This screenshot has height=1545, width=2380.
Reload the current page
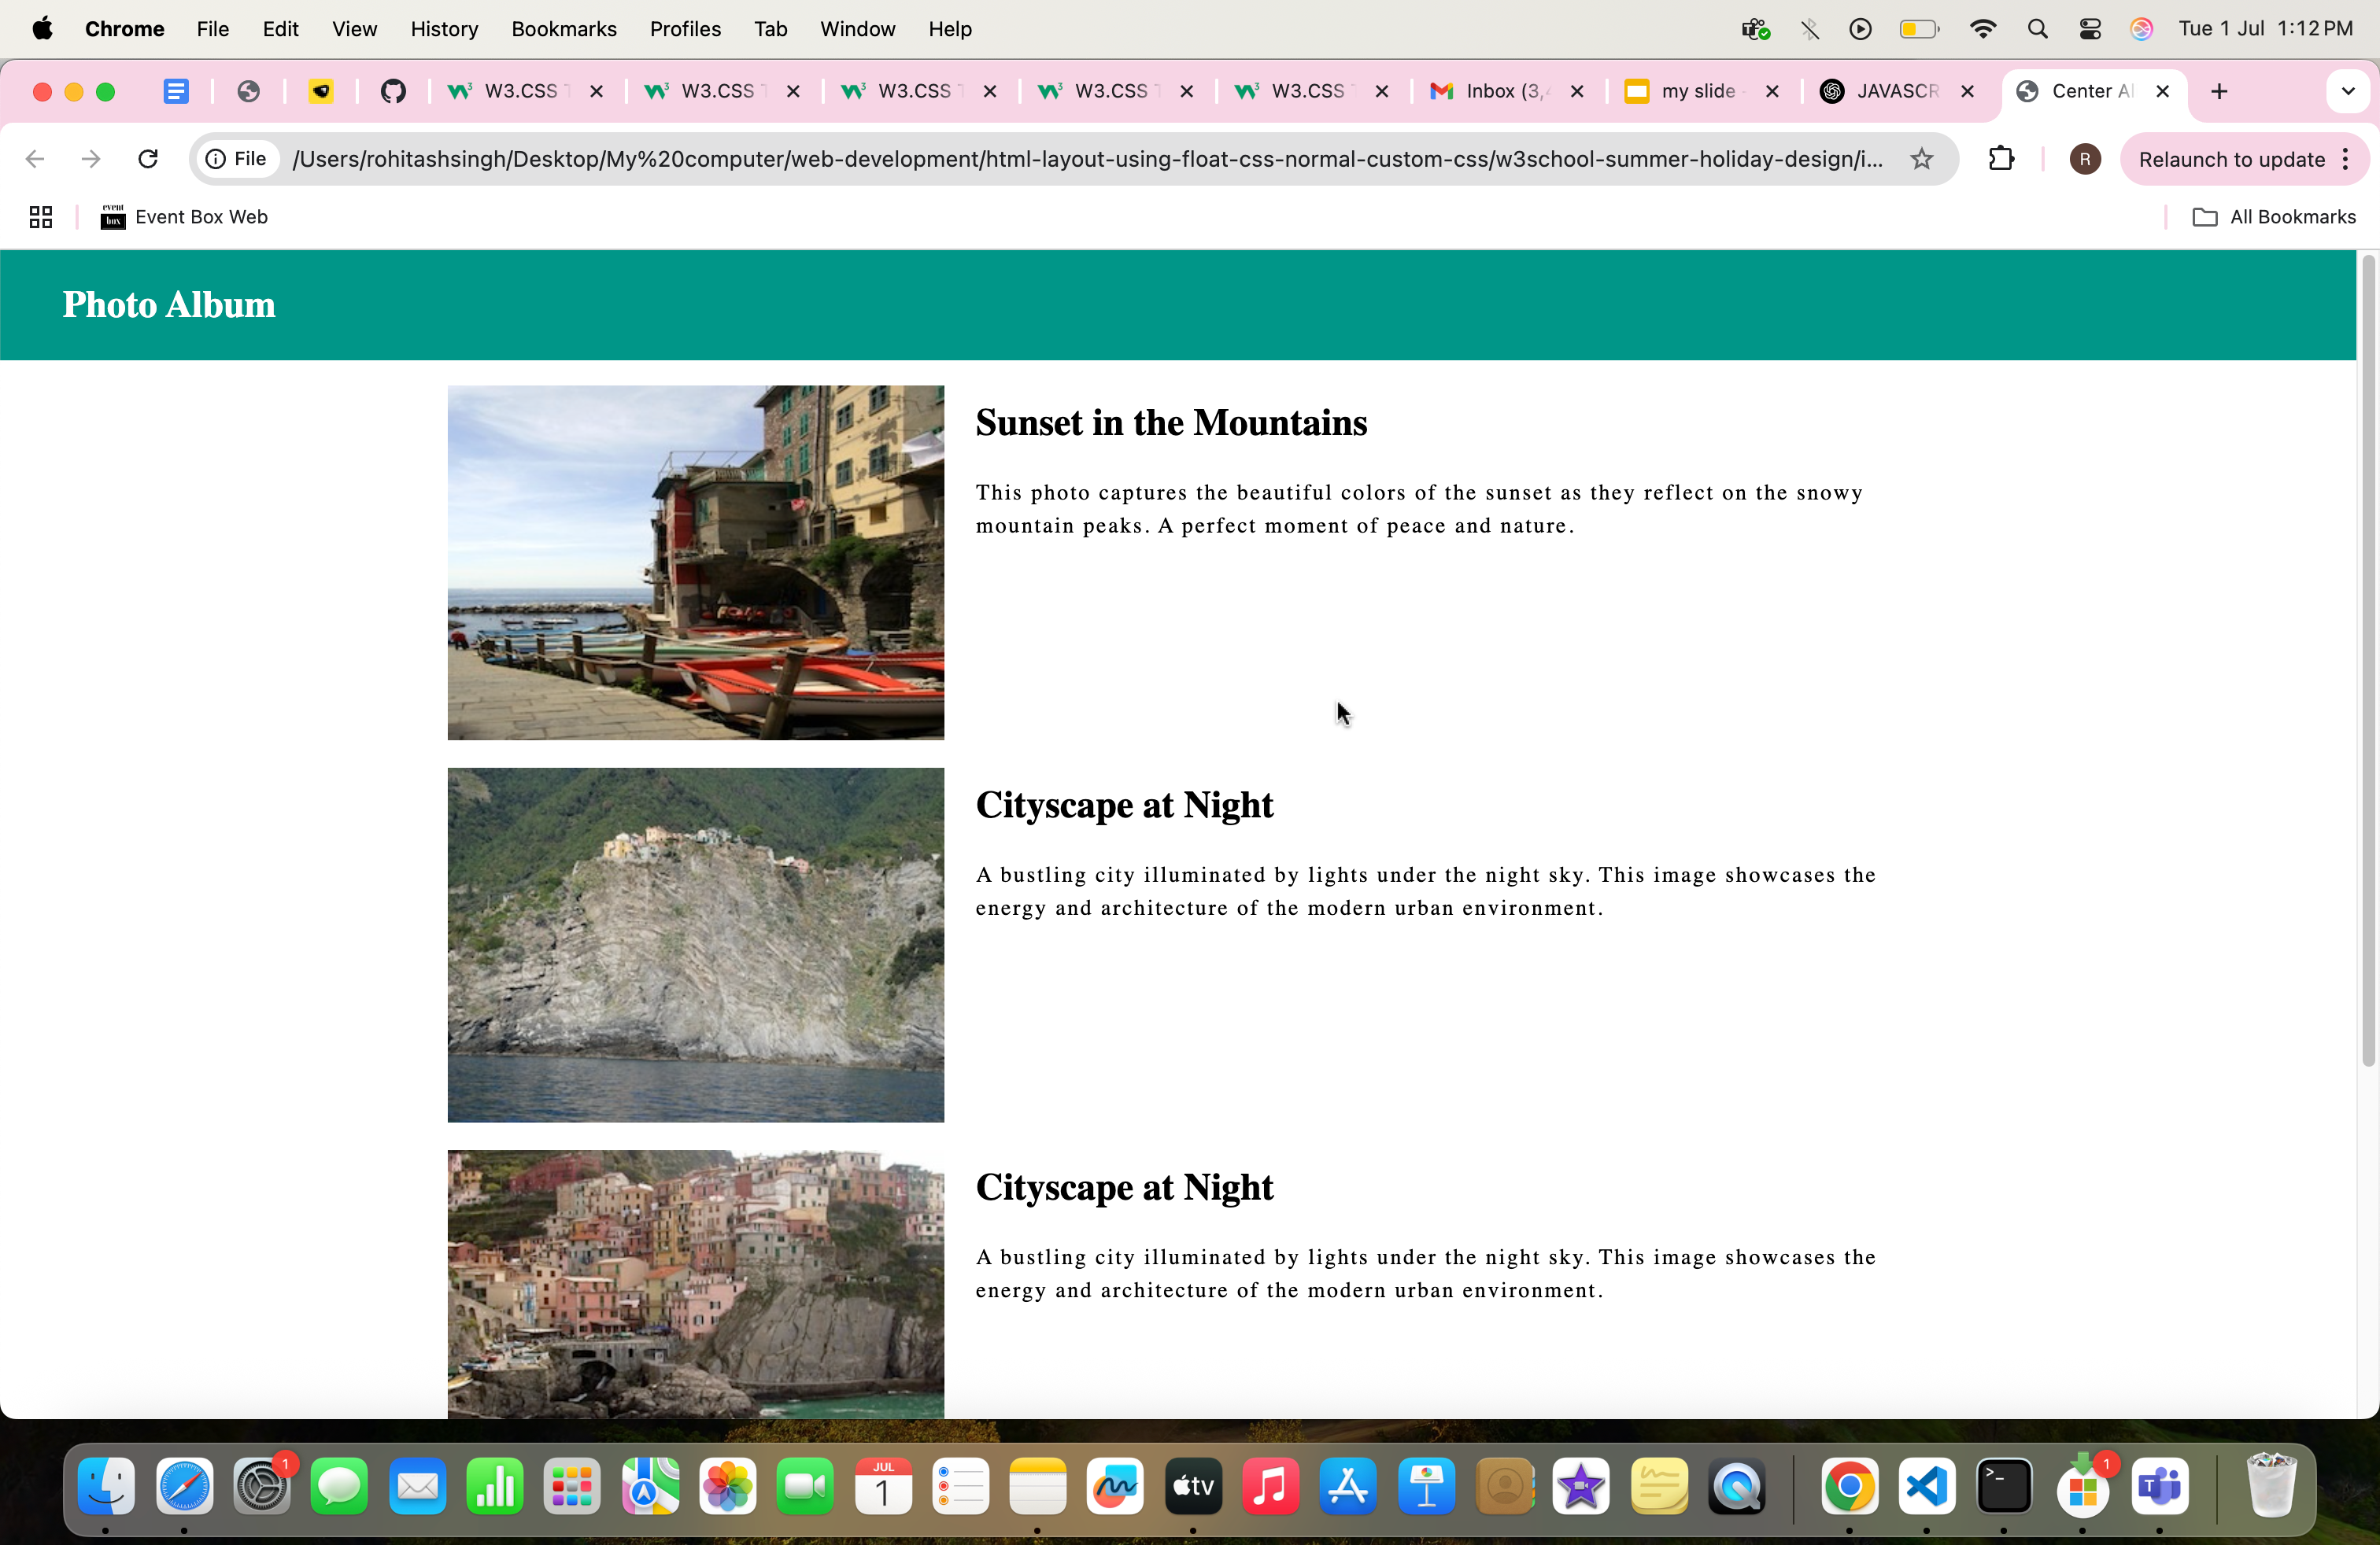tap(148, 159)
